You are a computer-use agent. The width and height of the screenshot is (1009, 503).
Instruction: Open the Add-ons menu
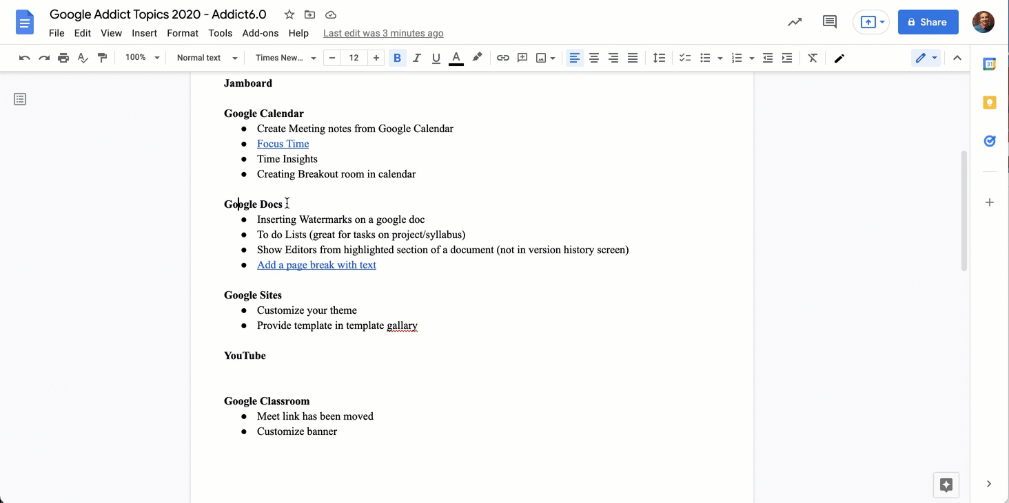[x=261, y=33]
